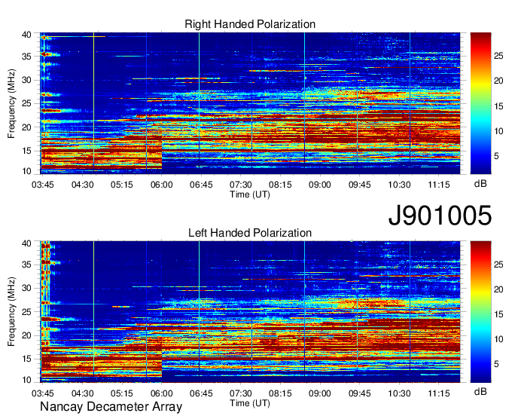Click the 10:30 time tick of Right Handed plot
The width and height of the screenshot is (512, 416).
pos(399,185)
